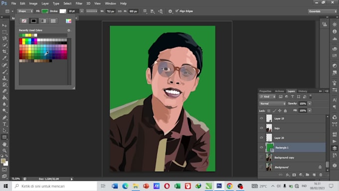Add layer mask icon
Viewport: 339px width, 191px height.
294,175
